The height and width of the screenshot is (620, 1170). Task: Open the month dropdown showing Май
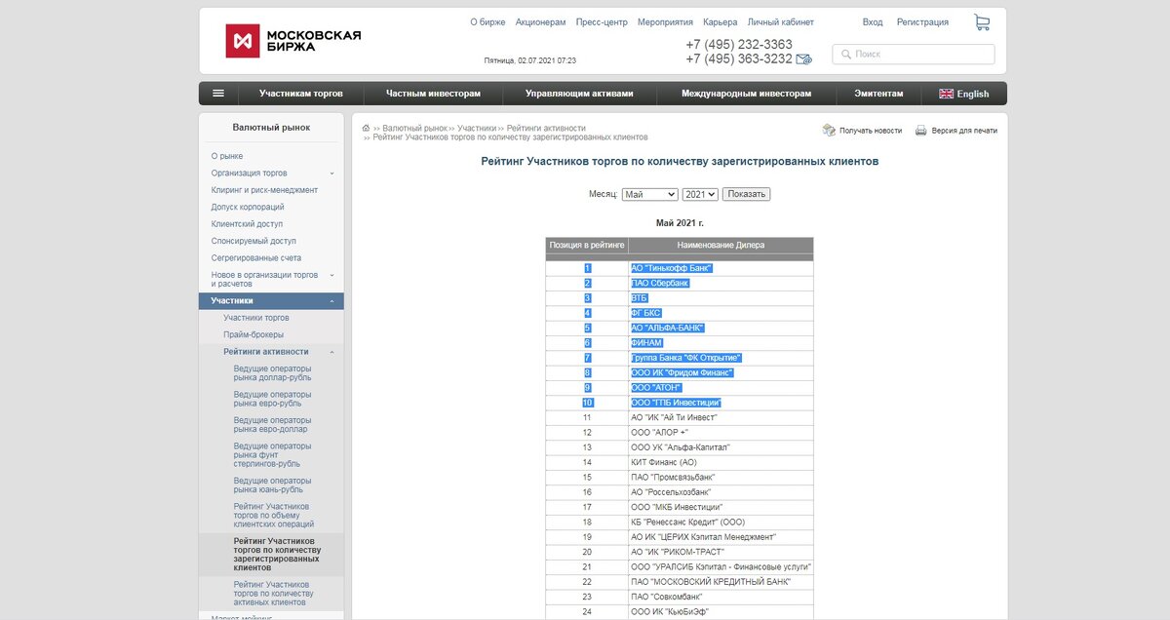649,194
